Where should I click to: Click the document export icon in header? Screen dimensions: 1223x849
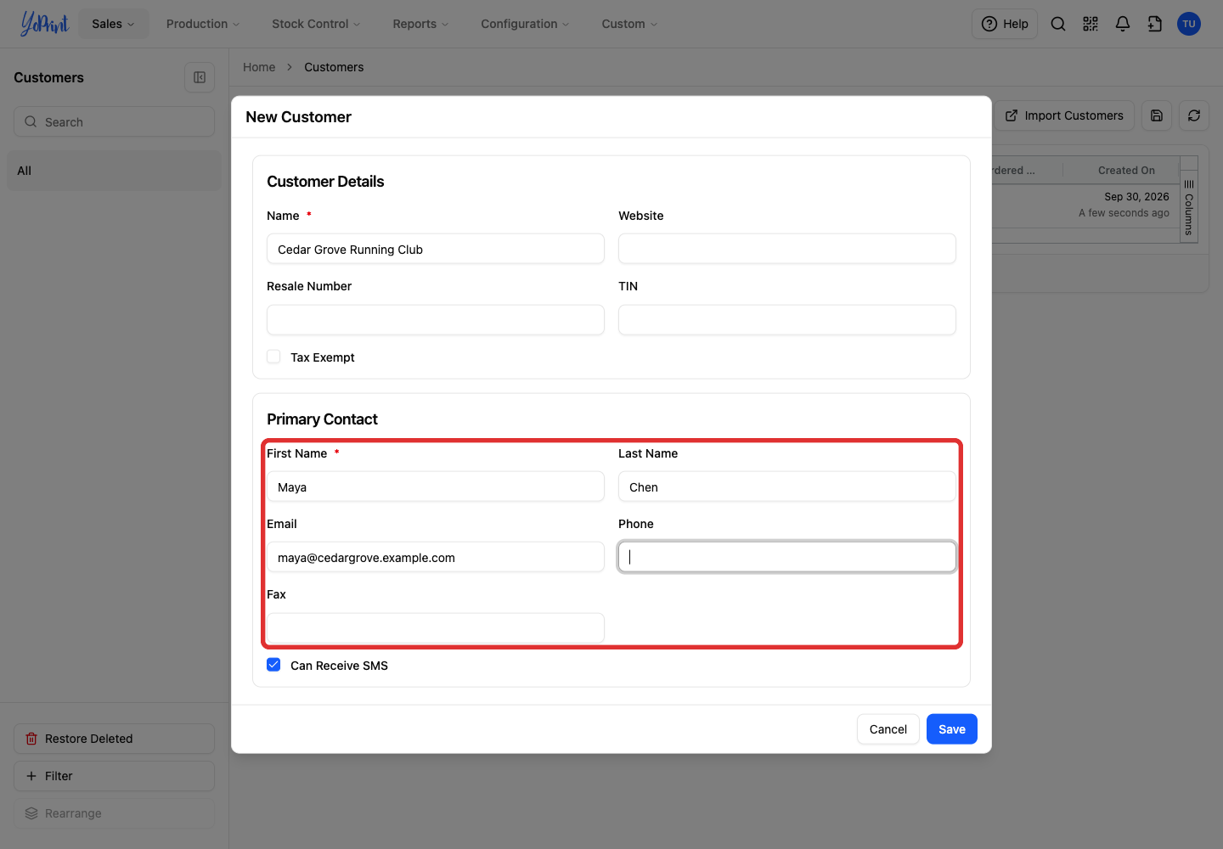coord(1155,24)
